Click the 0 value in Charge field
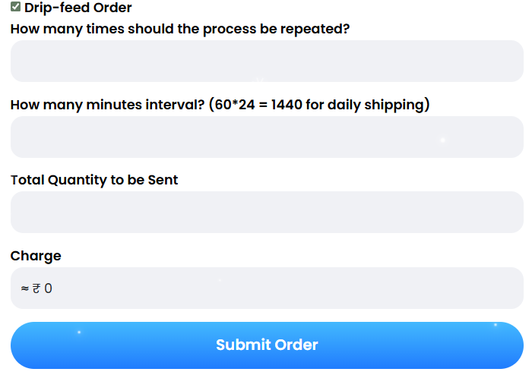The image size is (532, 375). click(x=48, y=288)
